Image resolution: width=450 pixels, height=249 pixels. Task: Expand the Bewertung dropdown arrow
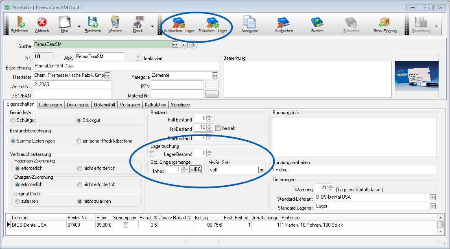[436, 26]
